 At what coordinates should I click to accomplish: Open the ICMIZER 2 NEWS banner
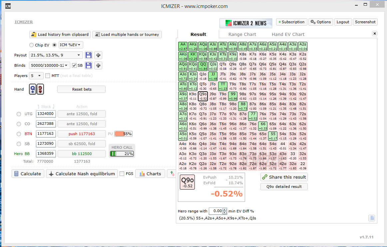[246, 23]
